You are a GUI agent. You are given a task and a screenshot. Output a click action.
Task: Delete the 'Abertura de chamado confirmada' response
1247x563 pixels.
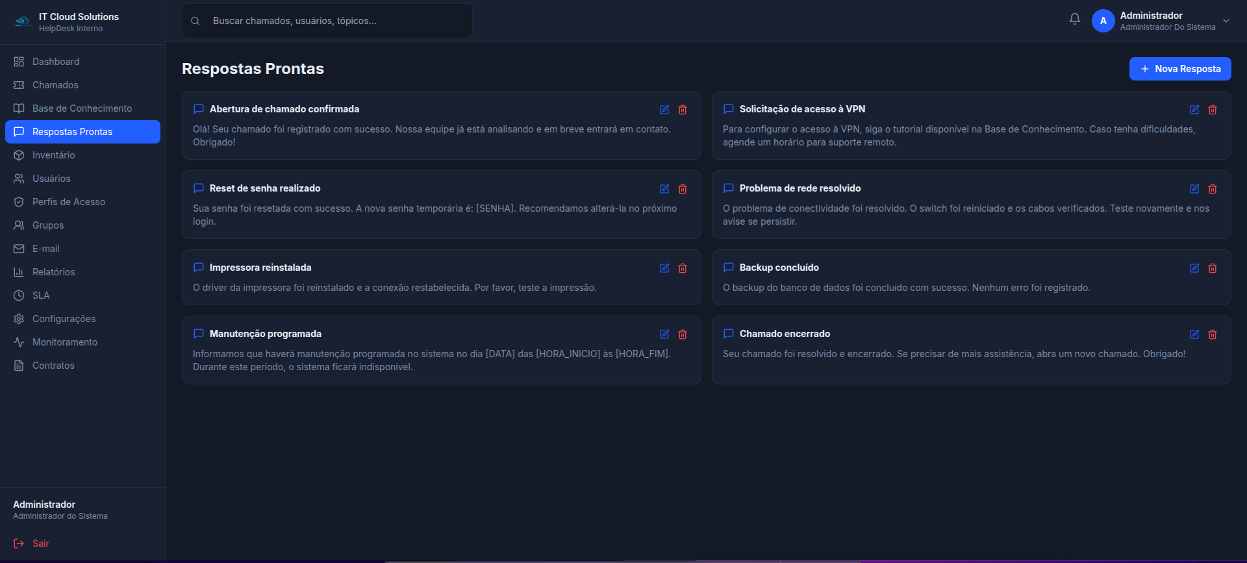683,110
